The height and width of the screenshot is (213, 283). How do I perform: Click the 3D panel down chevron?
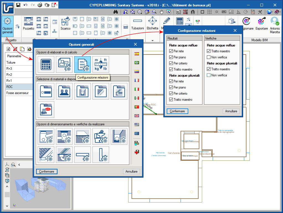[x=7, y=206]
